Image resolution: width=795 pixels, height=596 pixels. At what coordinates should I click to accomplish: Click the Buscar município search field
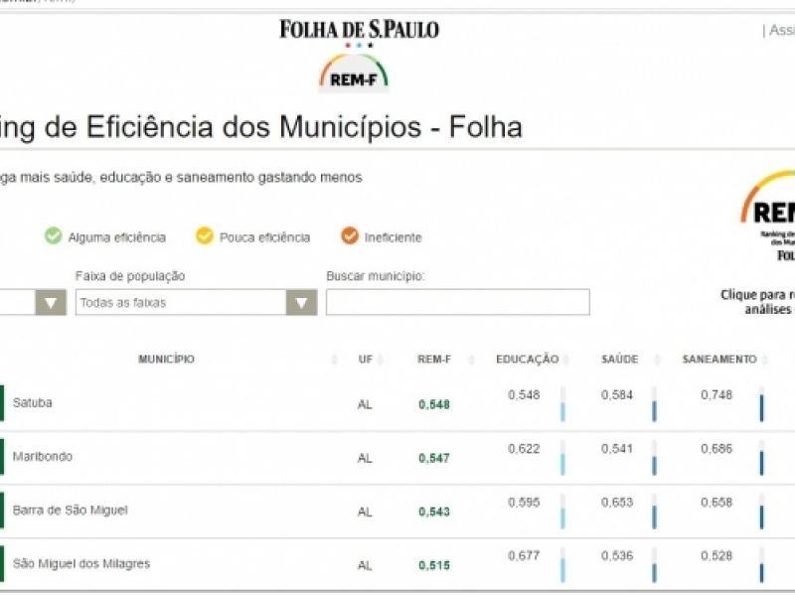(x=457, y=303)
